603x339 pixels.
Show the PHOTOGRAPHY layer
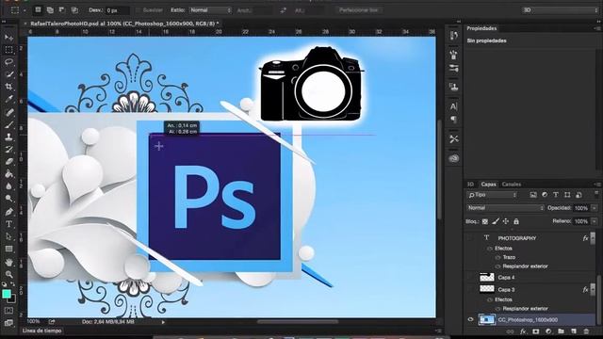click(470, 238)
